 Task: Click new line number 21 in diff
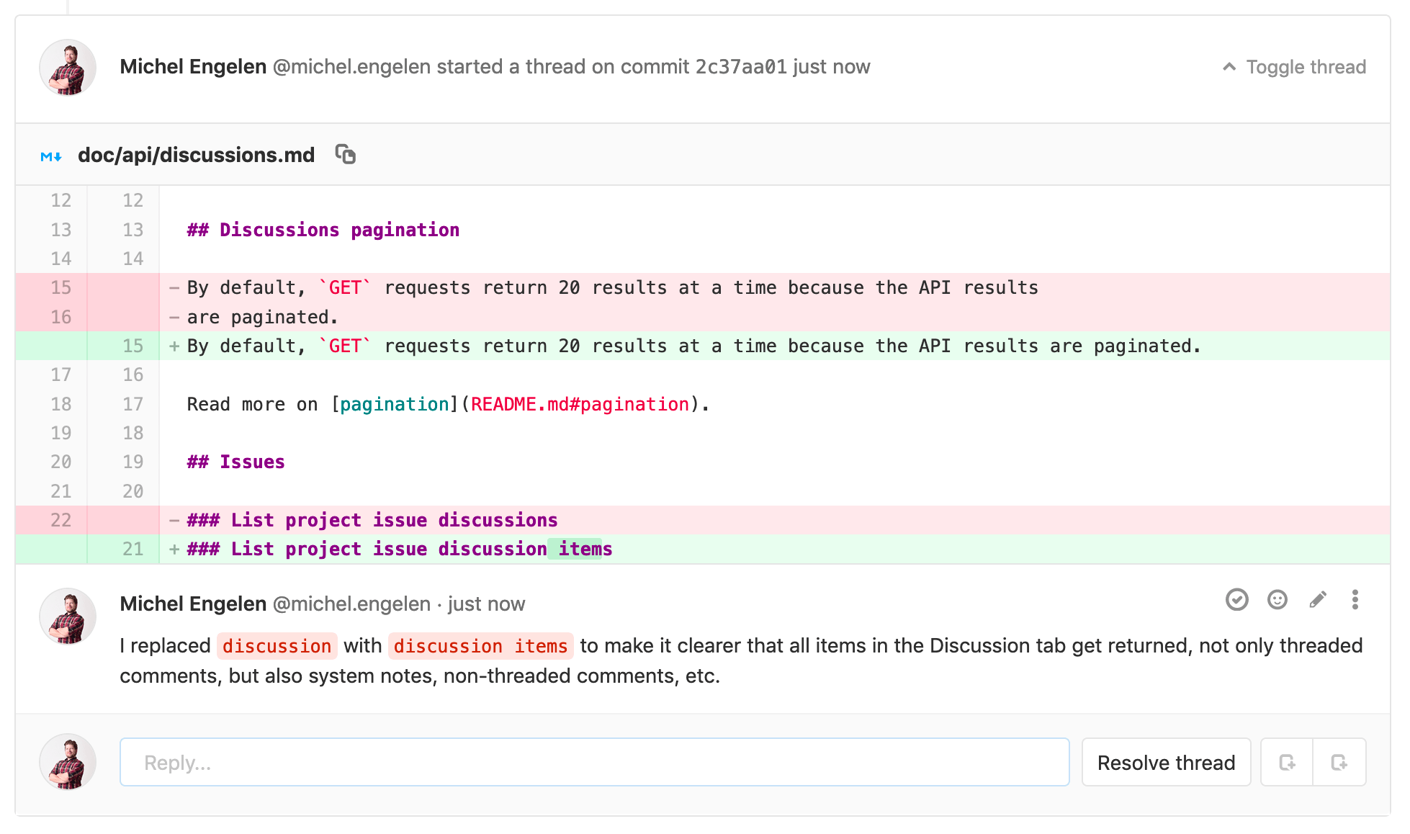click(x=133, y=550)
